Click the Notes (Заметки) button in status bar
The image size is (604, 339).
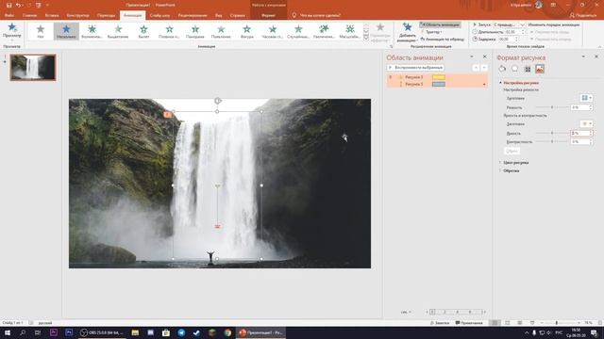[x=440, y=323]
